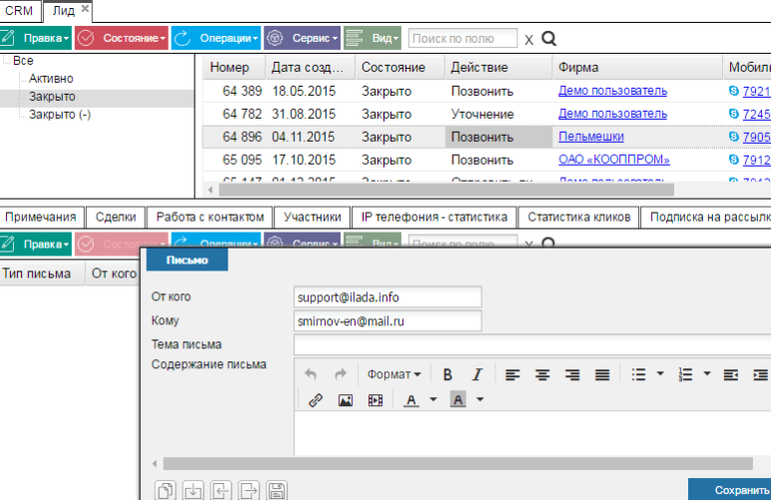
Task: Justify the letter text
Action: tap(602, 375)
